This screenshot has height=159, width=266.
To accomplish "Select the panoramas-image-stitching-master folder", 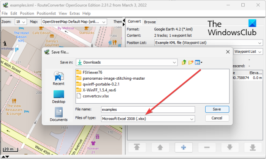I will pyautogui.click(x=111, y=78).
